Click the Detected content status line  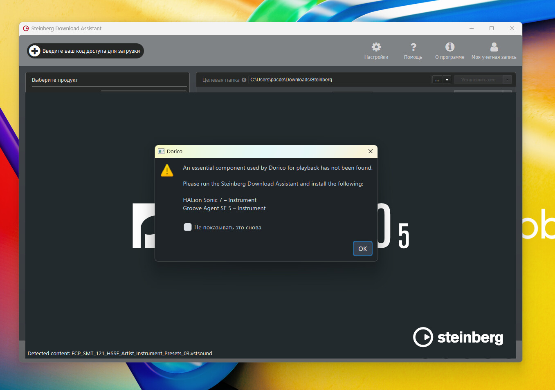(120, 354)
